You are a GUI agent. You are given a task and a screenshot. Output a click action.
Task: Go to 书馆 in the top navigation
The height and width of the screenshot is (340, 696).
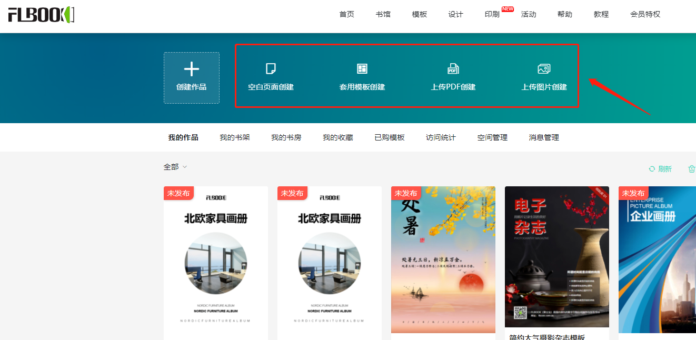(x=383, y=14)
